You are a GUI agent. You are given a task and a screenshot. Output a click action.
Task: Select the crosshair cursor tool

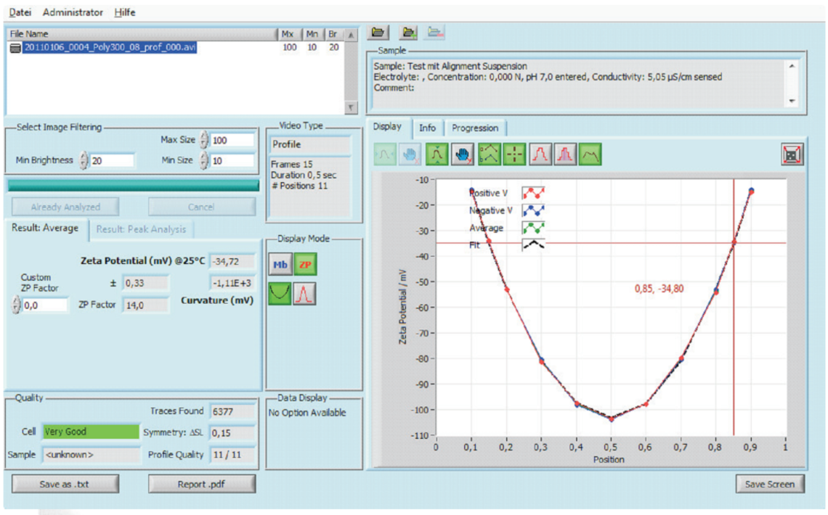point(514,154)
